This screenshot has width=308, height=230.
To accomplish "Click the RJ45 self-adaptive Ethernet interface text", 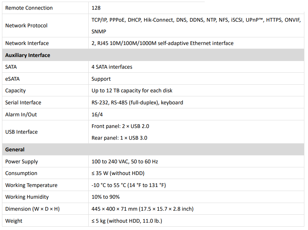I will coord(162,43).
